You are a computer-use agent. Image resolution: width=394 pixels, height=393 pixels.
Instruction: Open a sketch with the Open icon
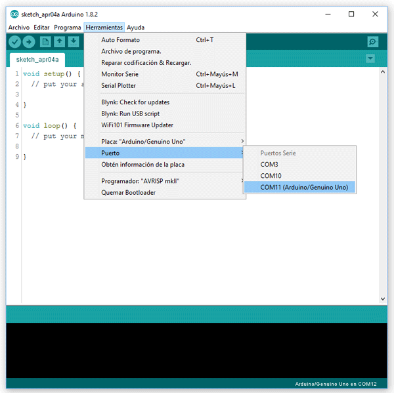59,42
